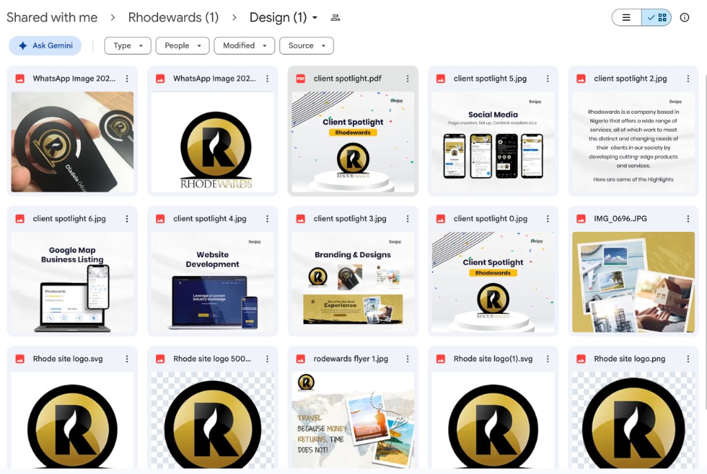Open the client spotlight 3.jpg Branding & Designs thumbnail
This screenshot has height=474, width=707.
(x=353, y=282)
